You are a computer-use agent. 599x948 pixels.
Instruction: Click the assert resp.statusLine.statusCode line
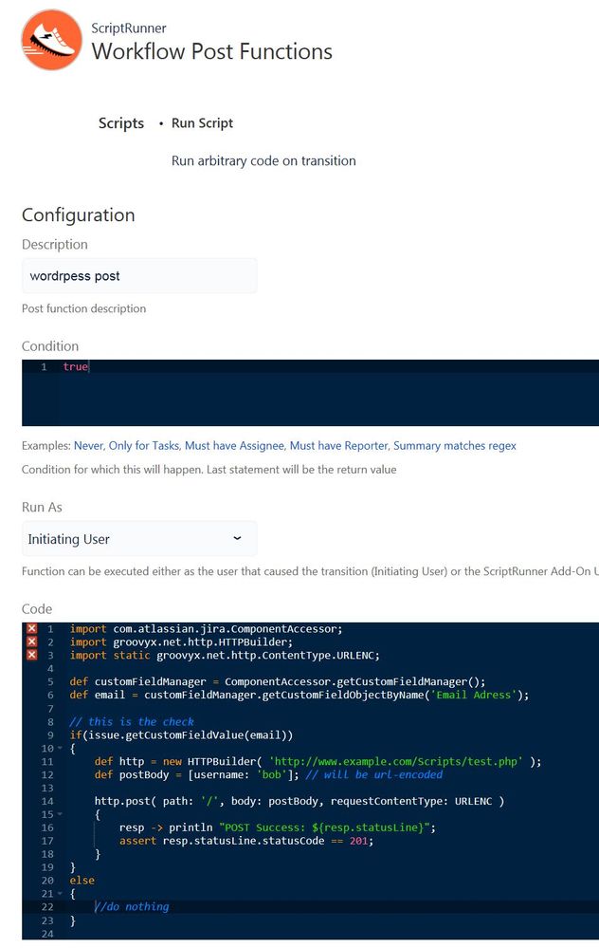tap(246, 841)
